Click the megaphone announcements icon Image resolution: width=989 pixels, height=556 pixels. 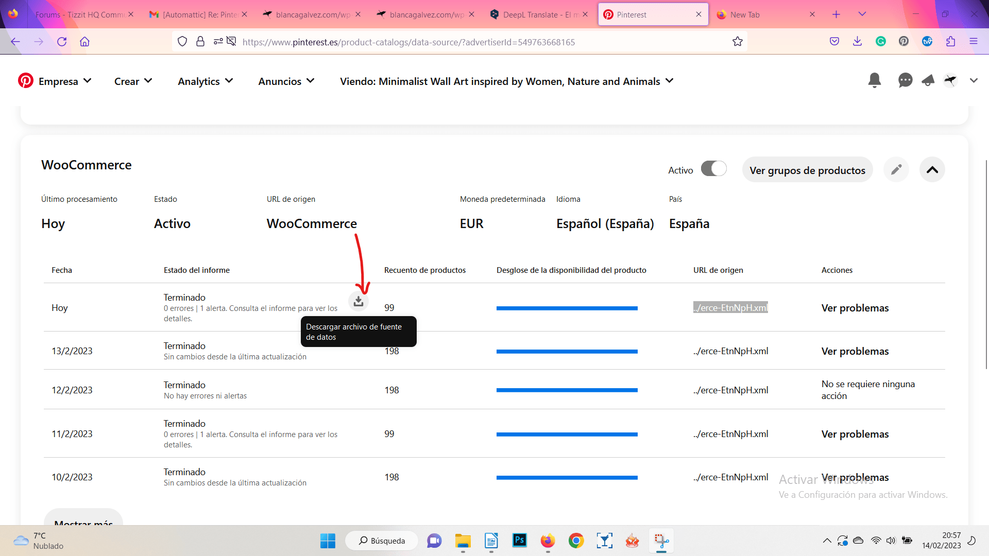(928, 81)
